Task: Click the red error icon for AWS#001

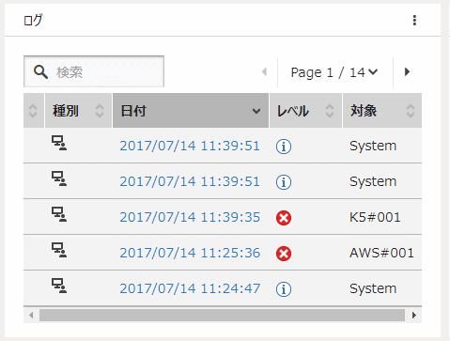Action: (x=284, y=254)
